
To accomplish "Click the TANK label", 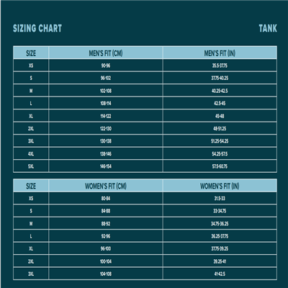I will [x=268, y=28].
